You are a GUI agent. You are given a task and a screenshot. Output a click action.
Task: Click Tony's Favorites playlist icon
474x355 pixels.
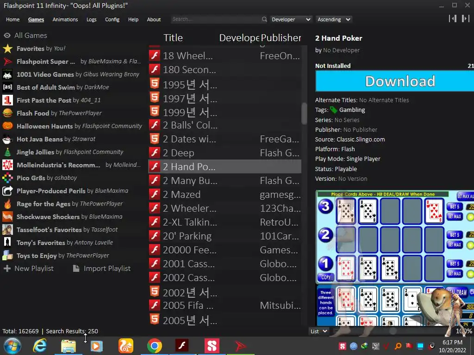click(7, 243)
